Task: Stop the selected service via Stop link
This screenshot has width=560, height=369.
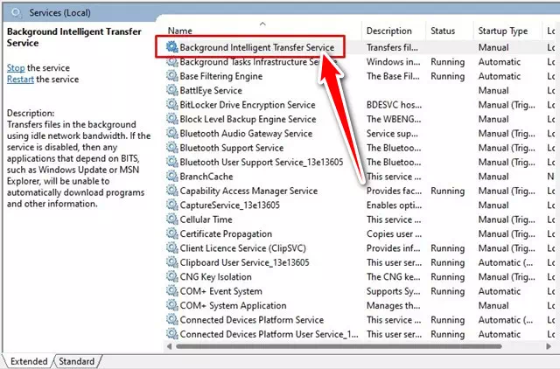Action: pos(16,68)
